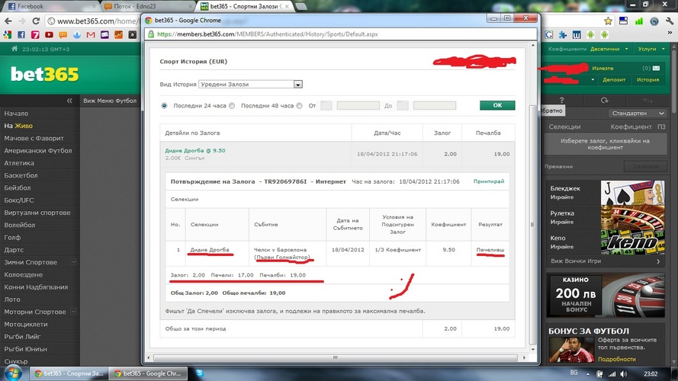Click Излезте to log out
This screenshot has height=381, width=678.
pyautogui.click(x=602, y=69)
